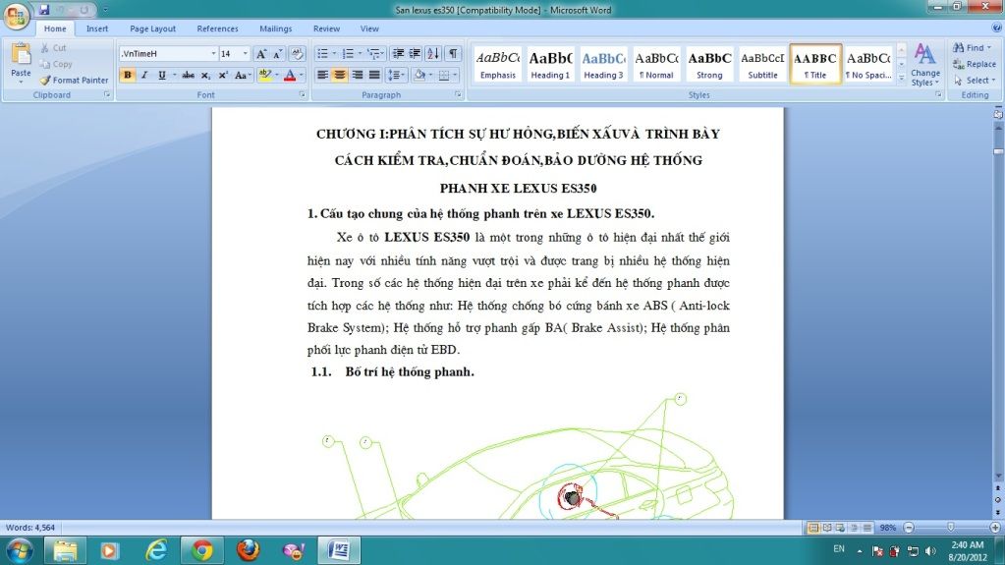Viewport: 1005px width, 565px height.
Task: Click the Clear Formatting icon
Action: tap(297, 54)
